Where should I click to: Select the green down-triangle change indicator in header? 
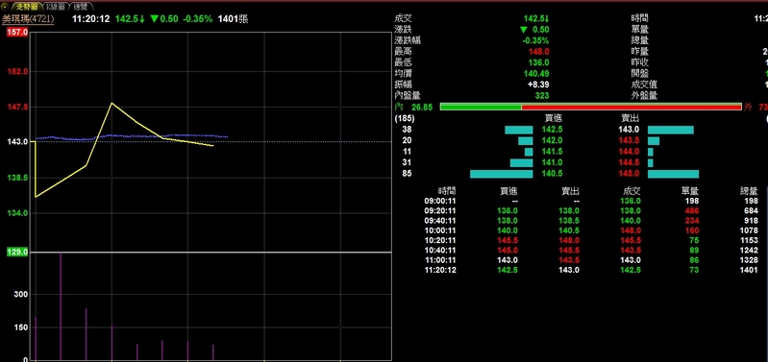tap(155, 19)
